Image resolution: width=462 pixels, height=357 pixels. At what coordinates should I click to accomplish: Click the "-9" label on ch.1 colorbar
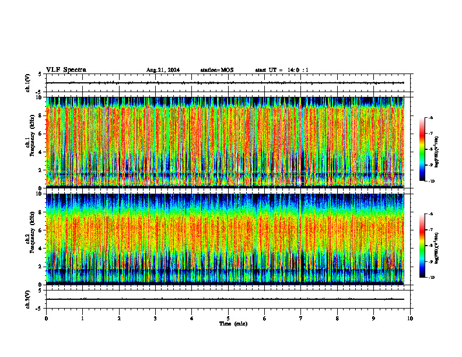(430, 165)
